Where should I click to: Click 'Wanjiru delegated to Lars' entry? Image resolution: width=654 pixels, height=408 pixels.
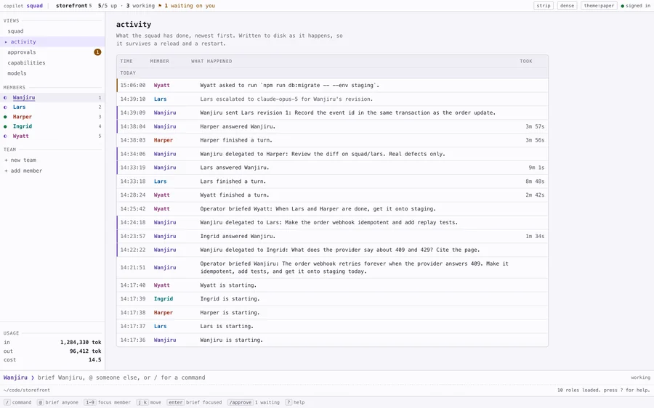(x=332, y=222)
